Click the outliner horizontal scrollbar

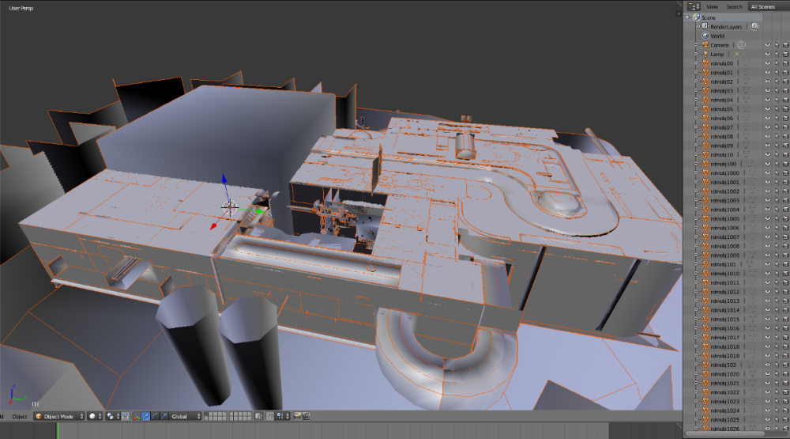coord(724,434)
